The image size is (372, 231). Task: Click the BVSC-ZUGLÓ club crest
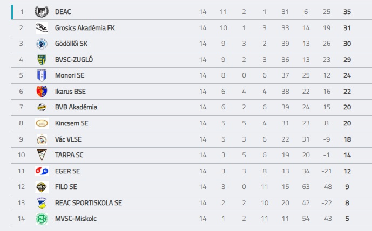[x=42, y=59]
